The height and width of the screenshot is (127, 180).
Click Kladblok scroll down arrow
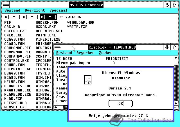[176, 103]
